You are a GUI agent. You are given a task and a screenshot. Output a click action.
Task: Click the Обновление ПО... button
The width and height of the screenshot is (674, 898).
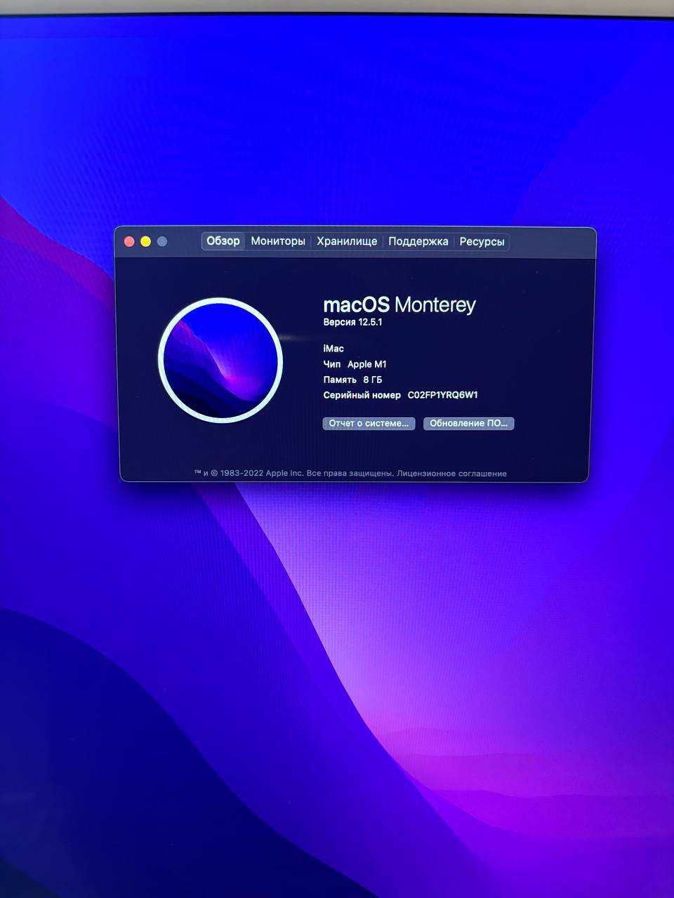[468, 424]
